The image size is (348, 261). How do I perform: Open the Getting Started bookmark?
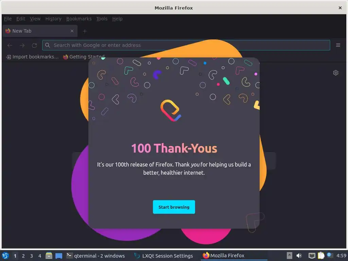point(84,57)
